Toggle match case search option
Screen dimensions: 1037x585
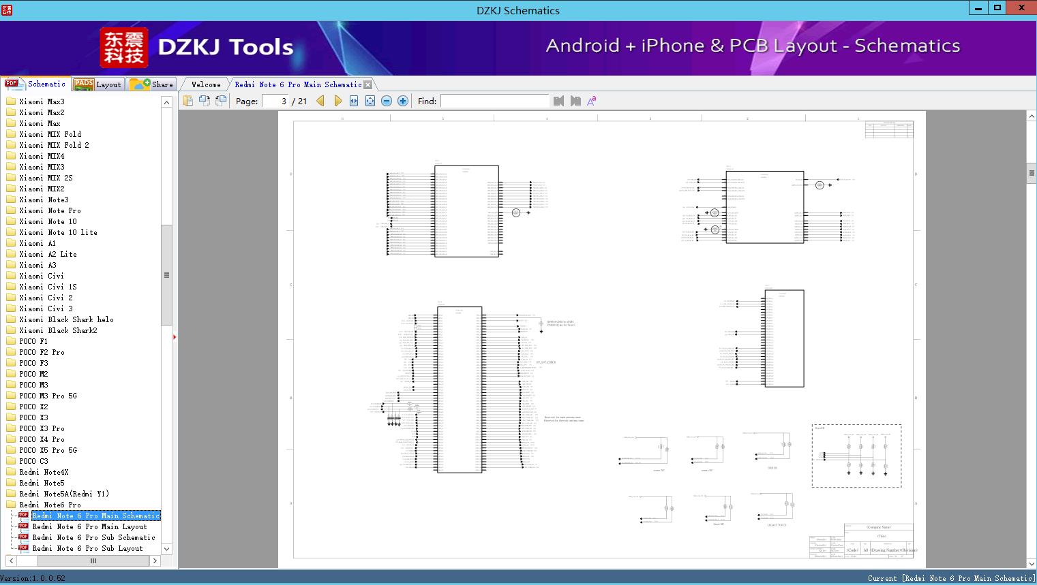(x=592, y=101)
